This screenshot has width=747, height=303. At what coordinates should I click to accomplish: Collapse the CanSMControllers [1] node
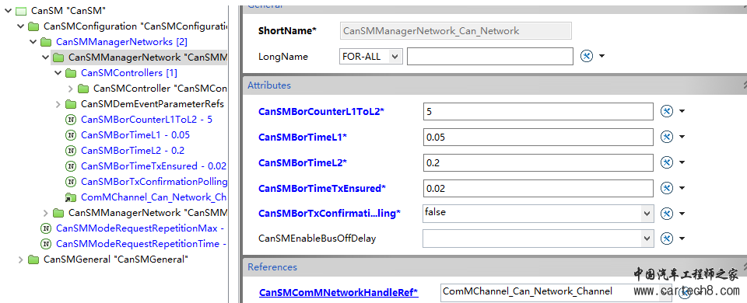tap(58, 73)
